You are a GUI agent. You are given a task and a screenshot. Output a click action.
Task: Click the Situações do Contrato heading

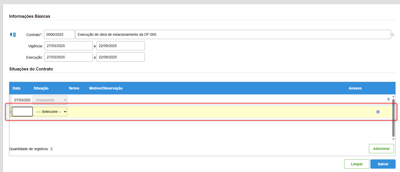click(x=31, y=69)
